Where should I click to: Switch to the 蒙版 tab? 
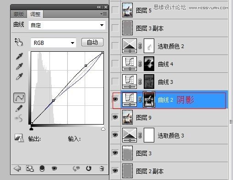tap(19, 14)
